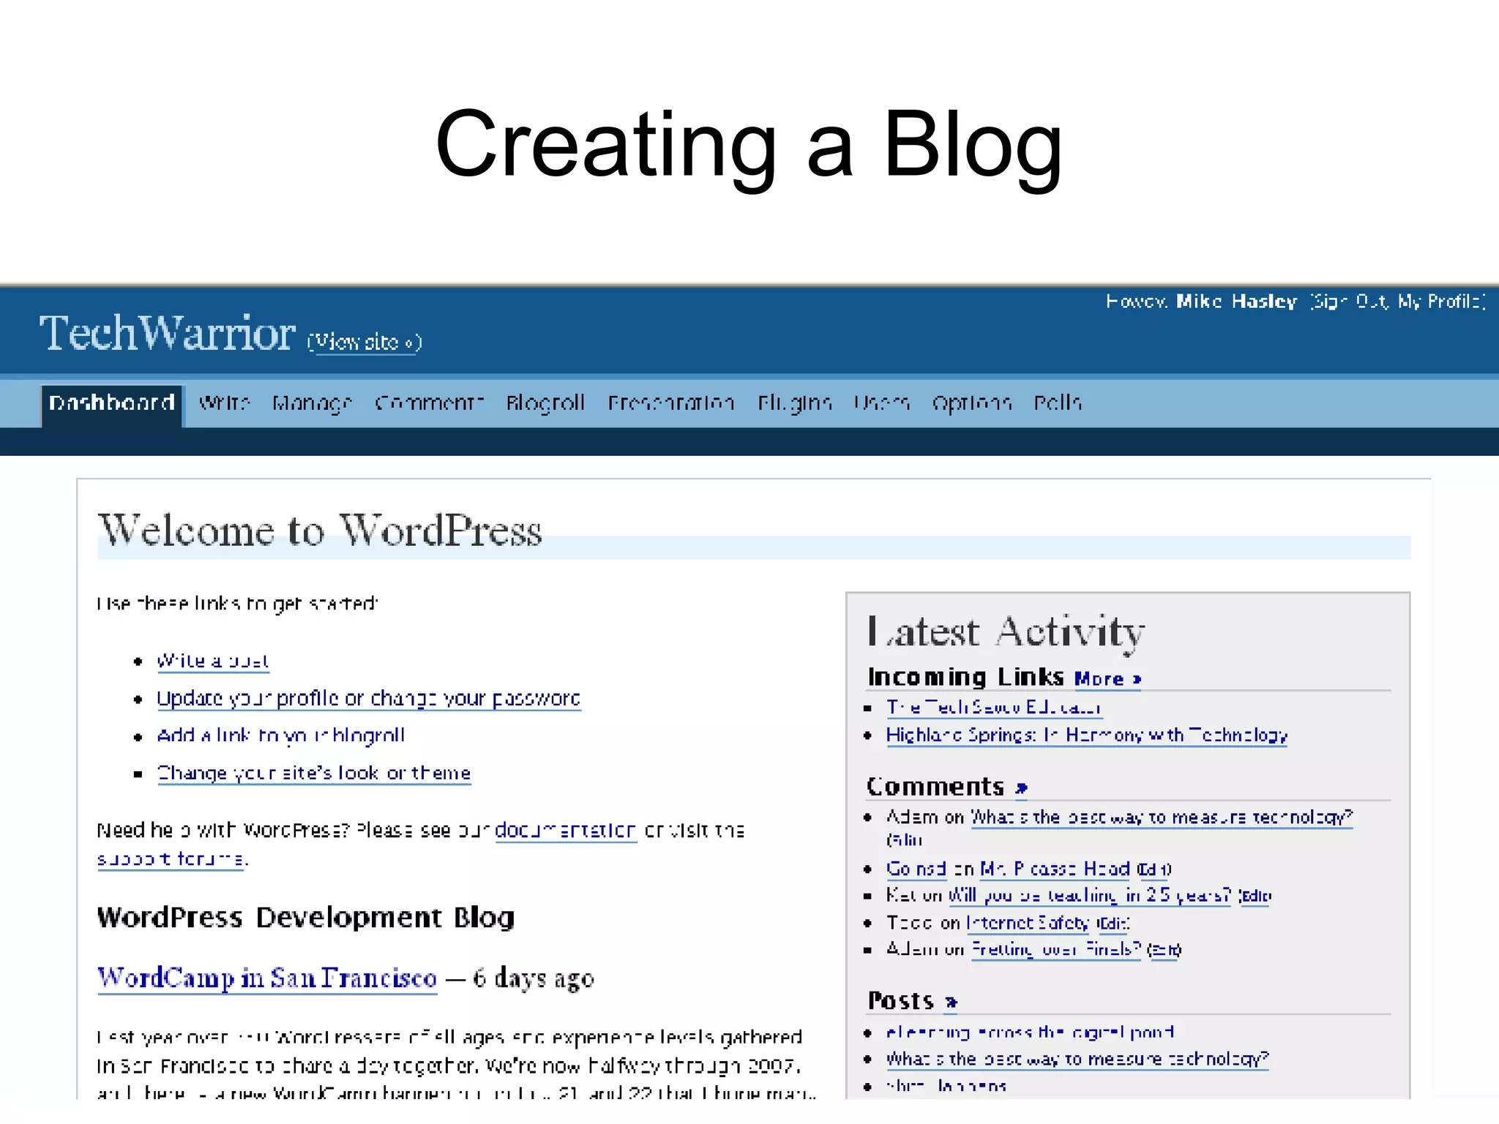Click the Write a post link
The width and height of the screenshot is (1499, 1124).
coord(213,661)
